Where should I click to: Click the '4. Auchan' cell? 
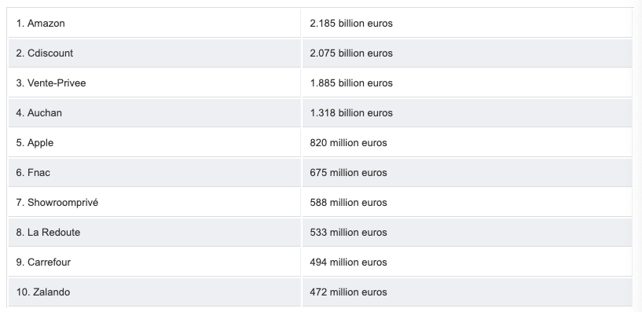point(154,113)
